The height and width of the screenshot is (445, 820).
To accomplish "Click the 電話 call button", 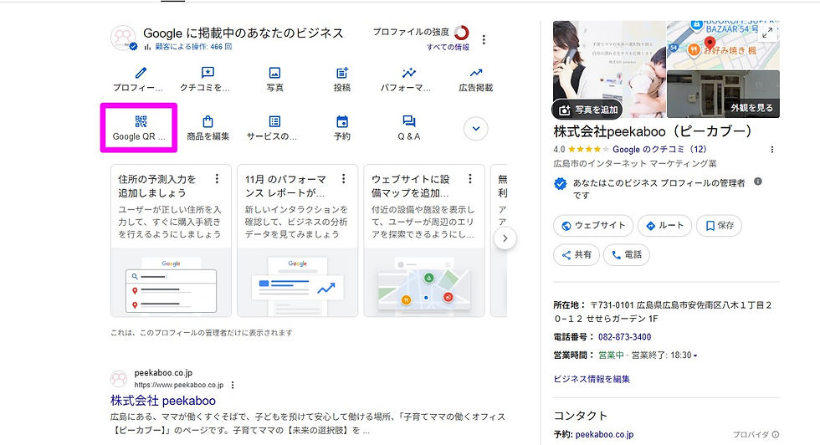I will click(627, 254).
